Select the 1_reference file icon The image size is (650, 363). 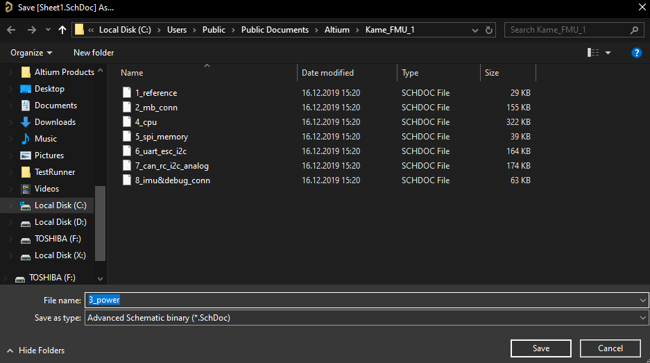tap(127, 92)
